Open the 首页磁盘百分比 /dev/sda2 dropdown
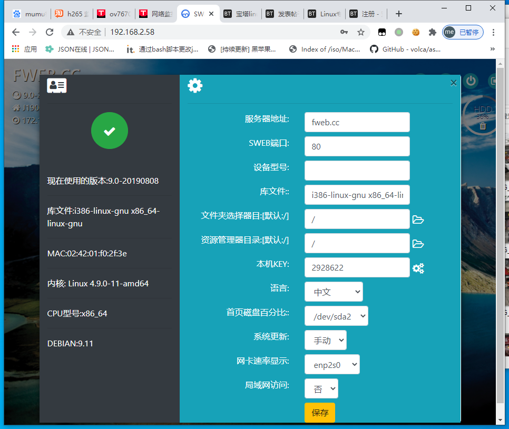 pos(336,316)
